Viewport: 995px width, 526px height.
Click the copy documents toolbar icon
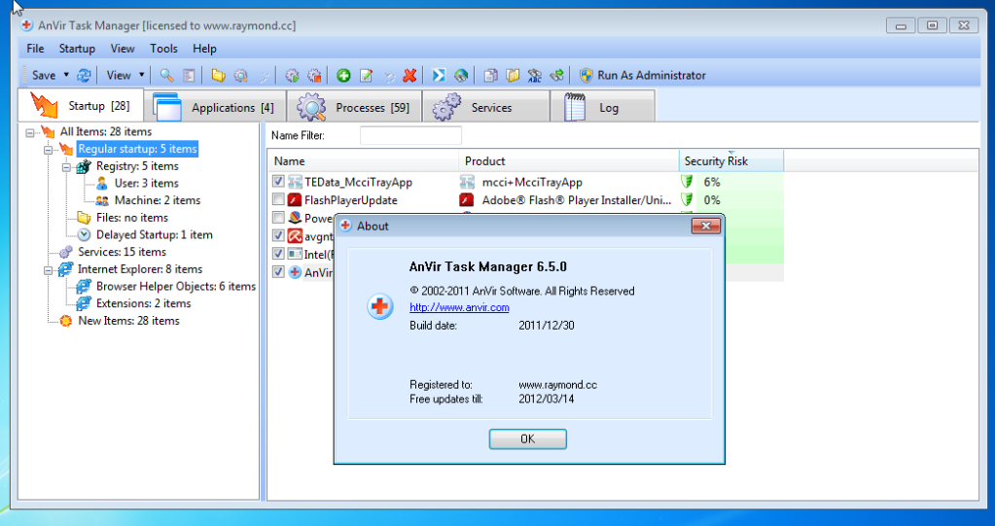[490, 76]
